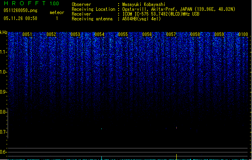Click the 0059 time marker

coord(219,34)
